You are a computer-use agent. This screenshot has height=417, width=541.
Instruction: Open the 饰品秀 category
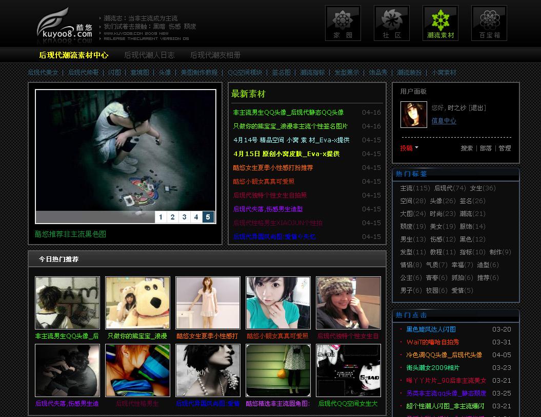pyautogui.click(x=378, y=72)
